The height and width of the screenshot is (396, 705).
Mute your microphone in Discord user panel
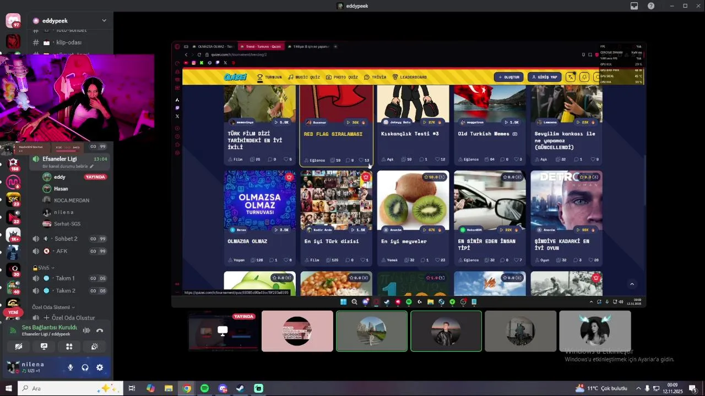(70, 367)
